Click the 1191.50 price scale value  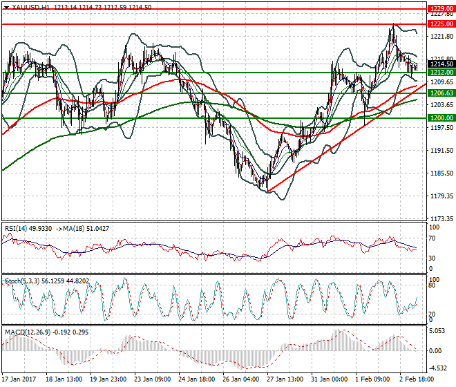[x=441, y=151]
